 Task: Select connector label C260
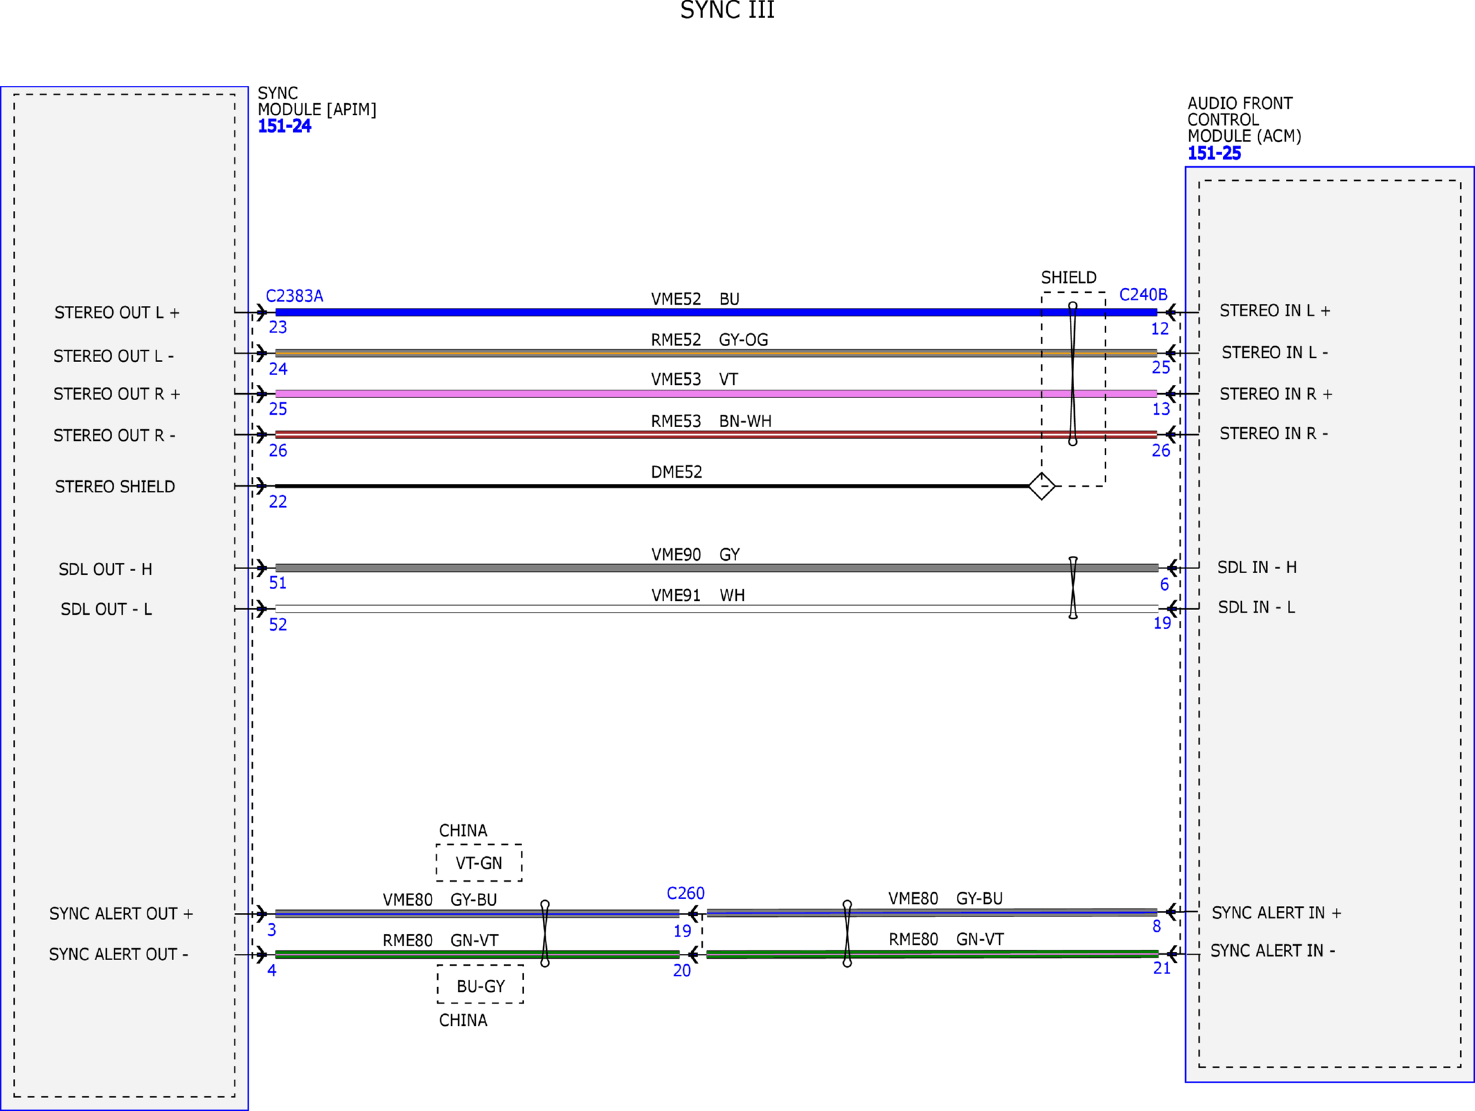point(686,893)
